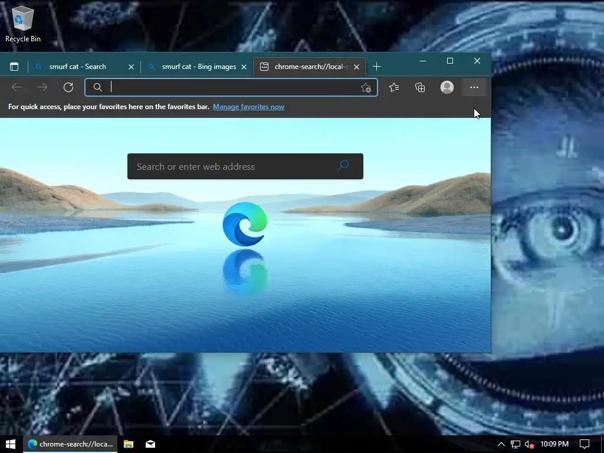Open the Favorites list icon

394,87
